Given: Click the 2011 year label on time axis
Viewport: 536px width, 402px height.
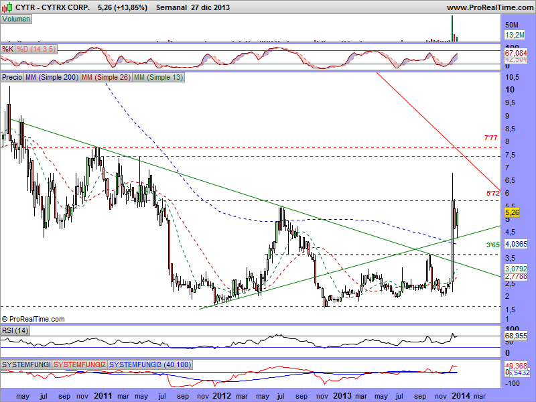Looking at the screenshot, I should (103, 396).
